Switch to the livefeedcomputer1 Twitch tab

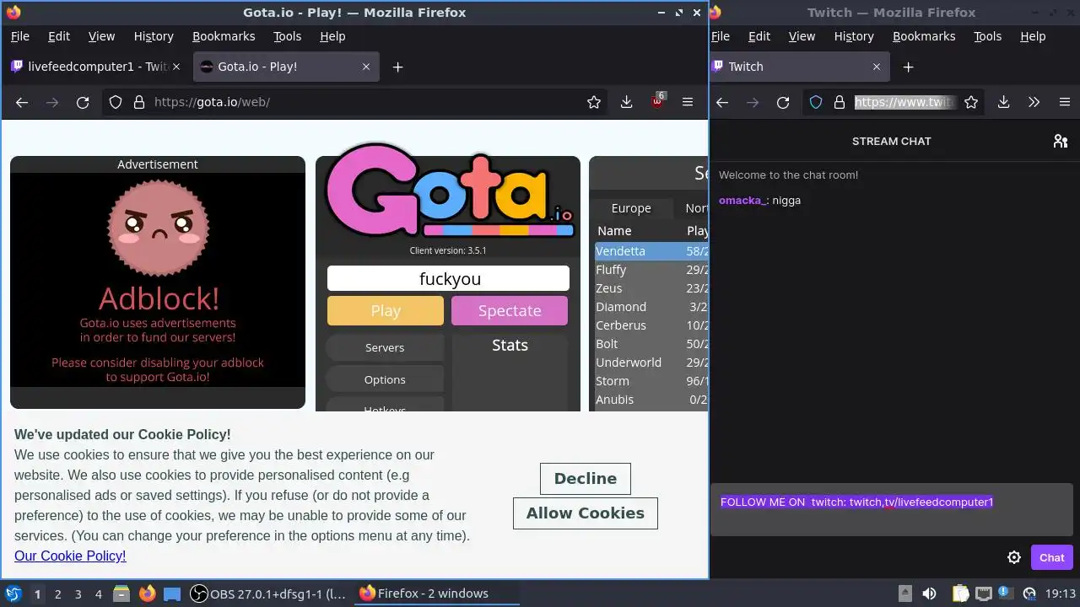click(98, 67)
